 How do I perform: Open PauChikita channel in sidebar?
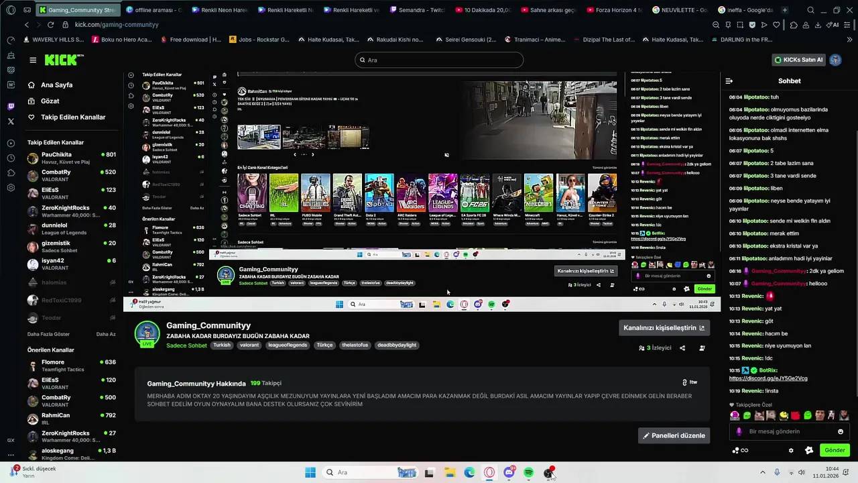coord(72,158)
